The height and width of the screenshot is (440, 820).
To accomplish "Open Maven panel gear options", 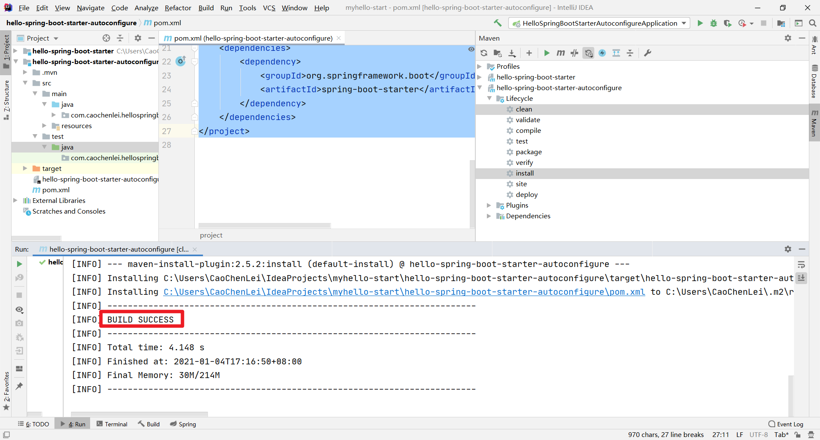I will point(788,38).
